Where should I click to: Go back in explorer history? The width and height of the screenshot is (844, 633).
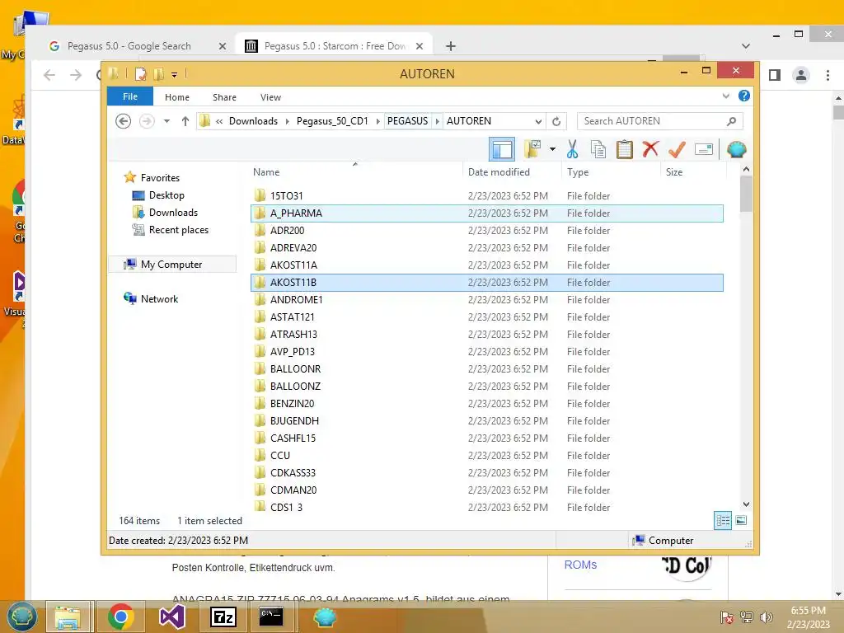coord(124,121)
